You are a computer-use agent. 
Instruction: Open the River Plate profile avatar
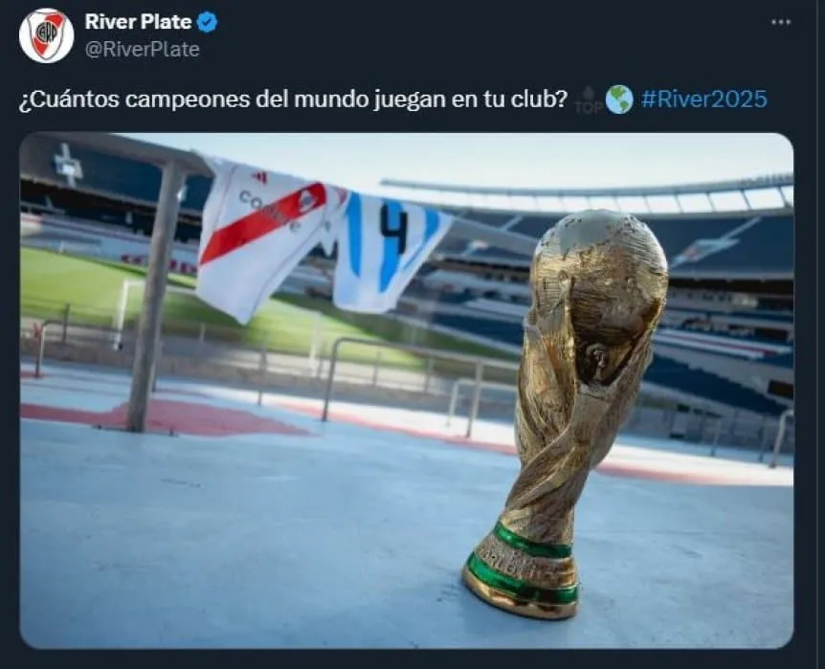click(x=46, y=35)
